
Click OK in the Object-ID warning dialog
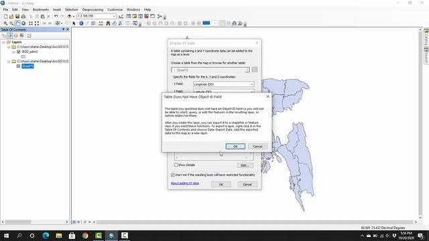tap(235, 147)
